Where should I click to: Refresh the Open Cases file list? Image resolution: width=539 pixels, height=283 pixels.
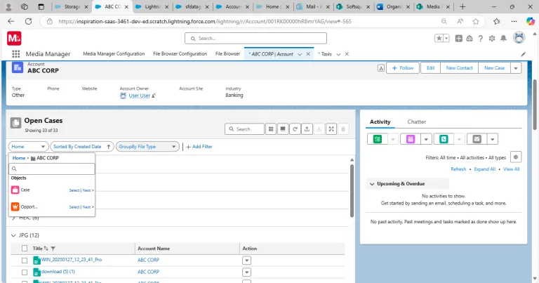295,129
